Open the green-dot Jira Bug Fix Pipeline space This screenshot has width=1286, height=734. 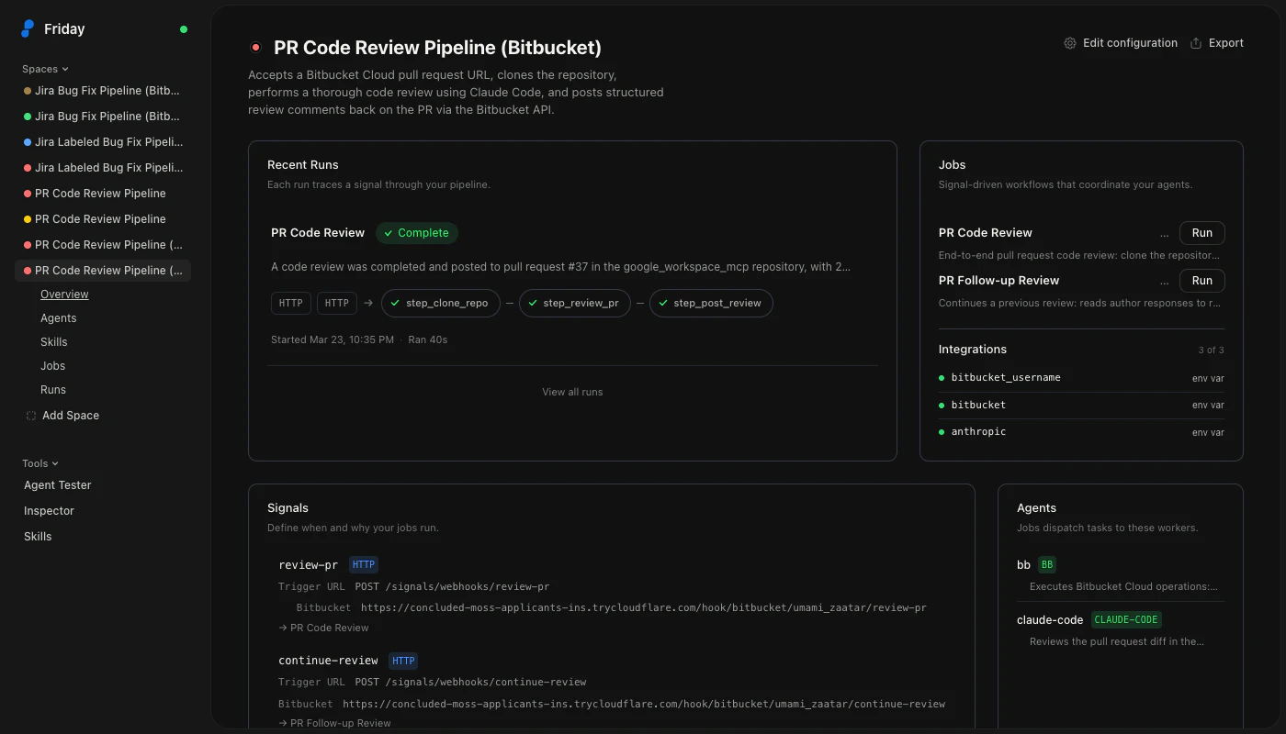[103, 117]
